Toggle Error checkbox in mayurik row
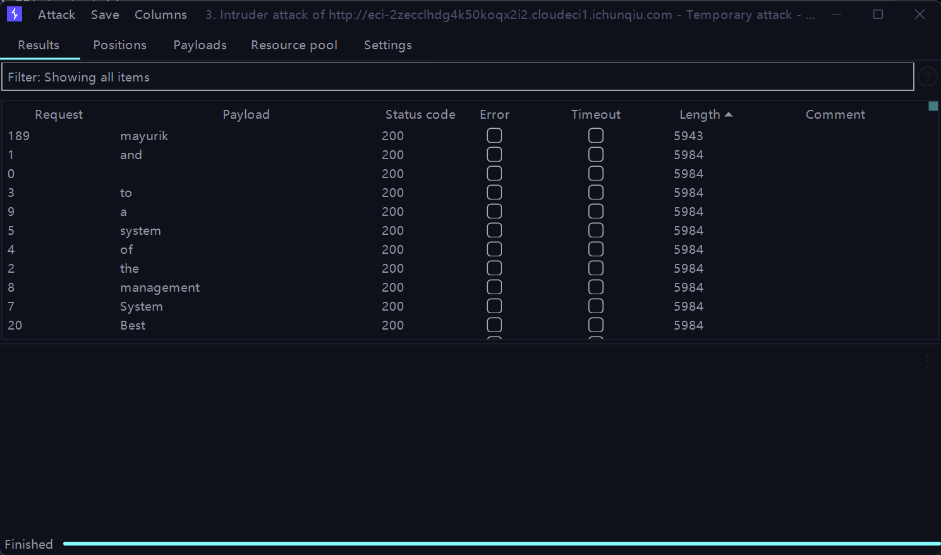 [x=494, y=136]
